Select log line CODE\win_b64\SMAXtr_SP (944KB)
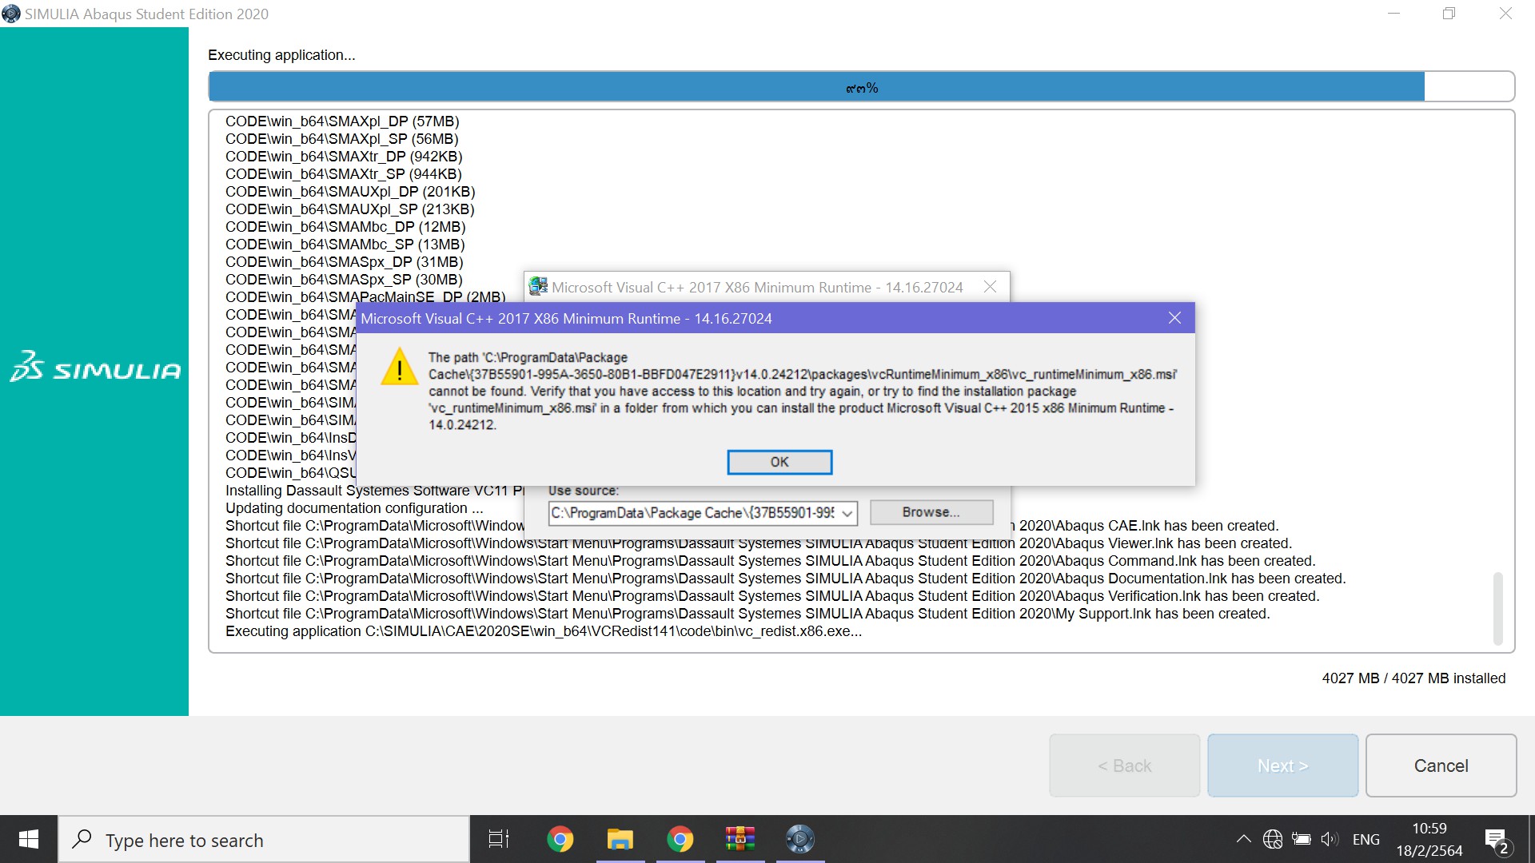Viewport: 1535px width, 863px height. (x=343, y=174)
